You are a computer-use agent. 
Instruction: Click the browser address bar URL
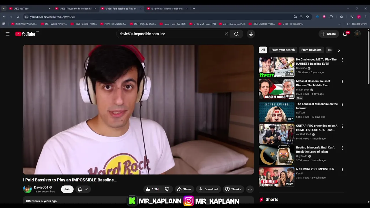click(53, 17)
